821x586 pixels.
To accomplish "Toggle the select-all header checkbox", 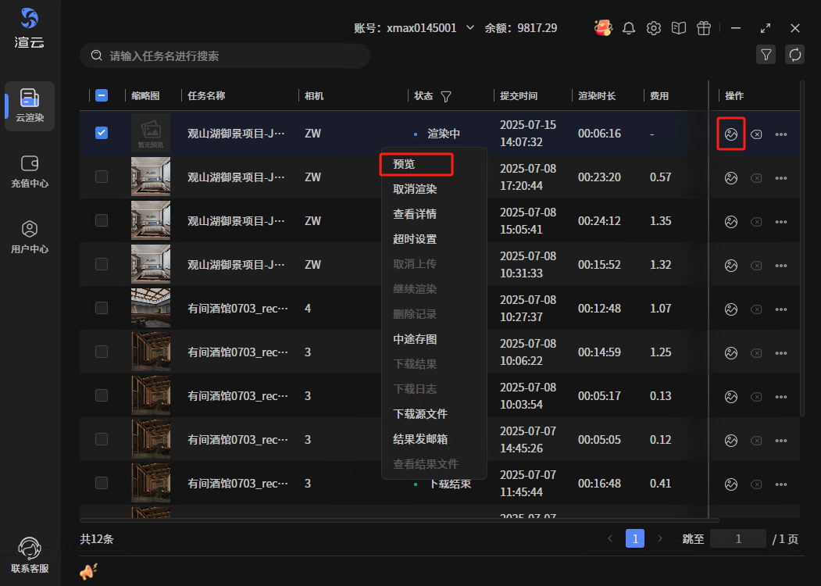I will pos(102,95).
